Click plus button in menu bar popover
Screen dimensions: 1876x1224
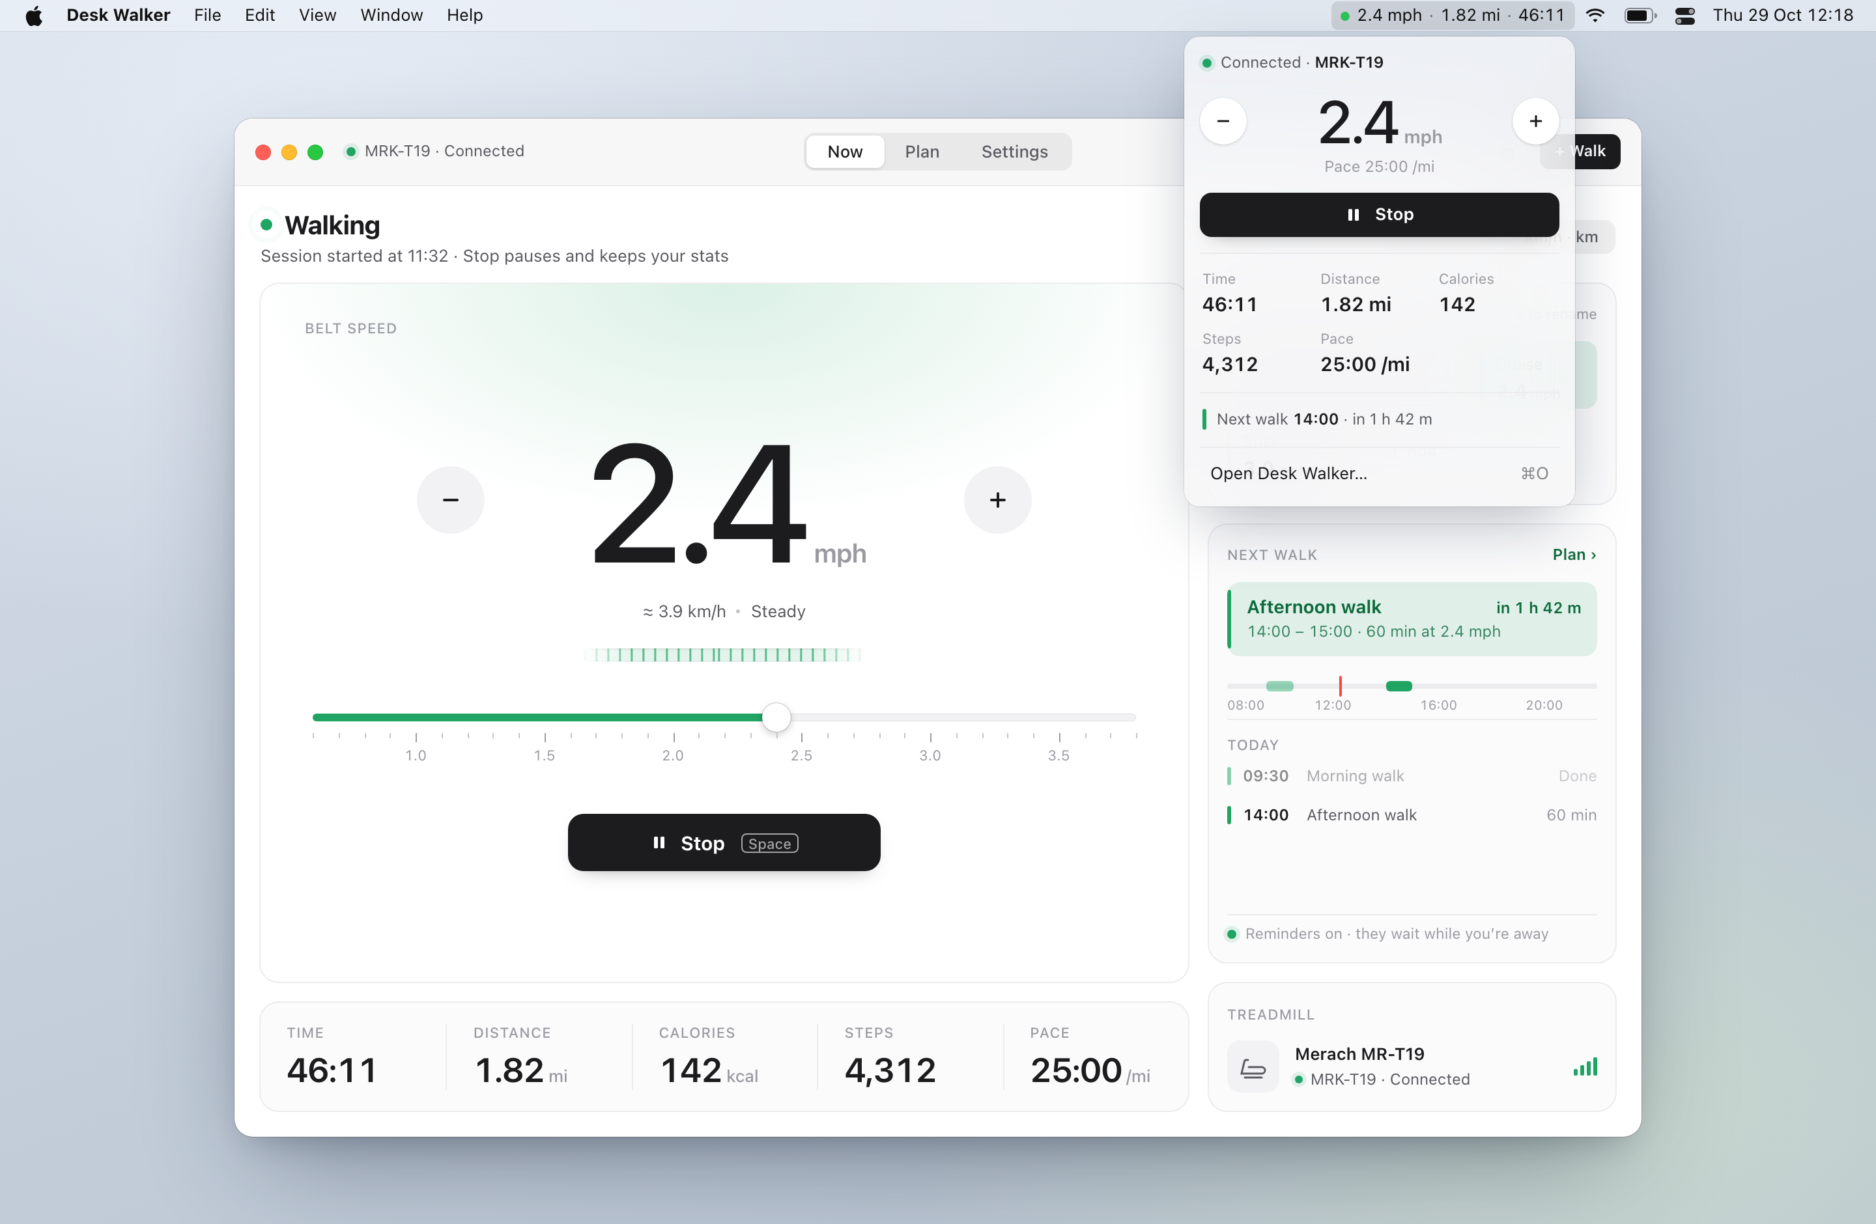(x=1535, y=121)
